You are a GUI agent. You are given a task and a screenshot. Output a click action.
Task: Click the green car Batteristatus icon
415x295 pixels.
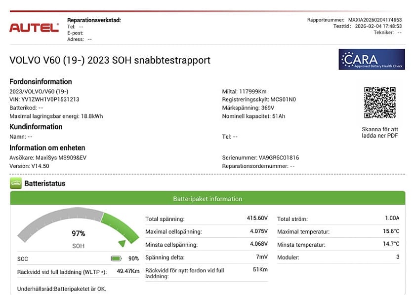point(16,183)
